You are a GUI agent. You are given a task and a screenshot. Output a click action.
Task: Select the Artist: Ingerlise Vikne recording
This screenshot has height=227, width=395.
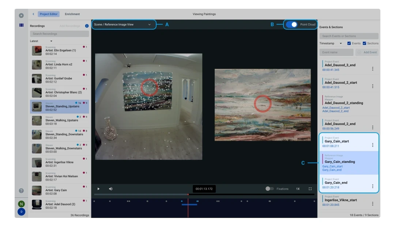60,162
